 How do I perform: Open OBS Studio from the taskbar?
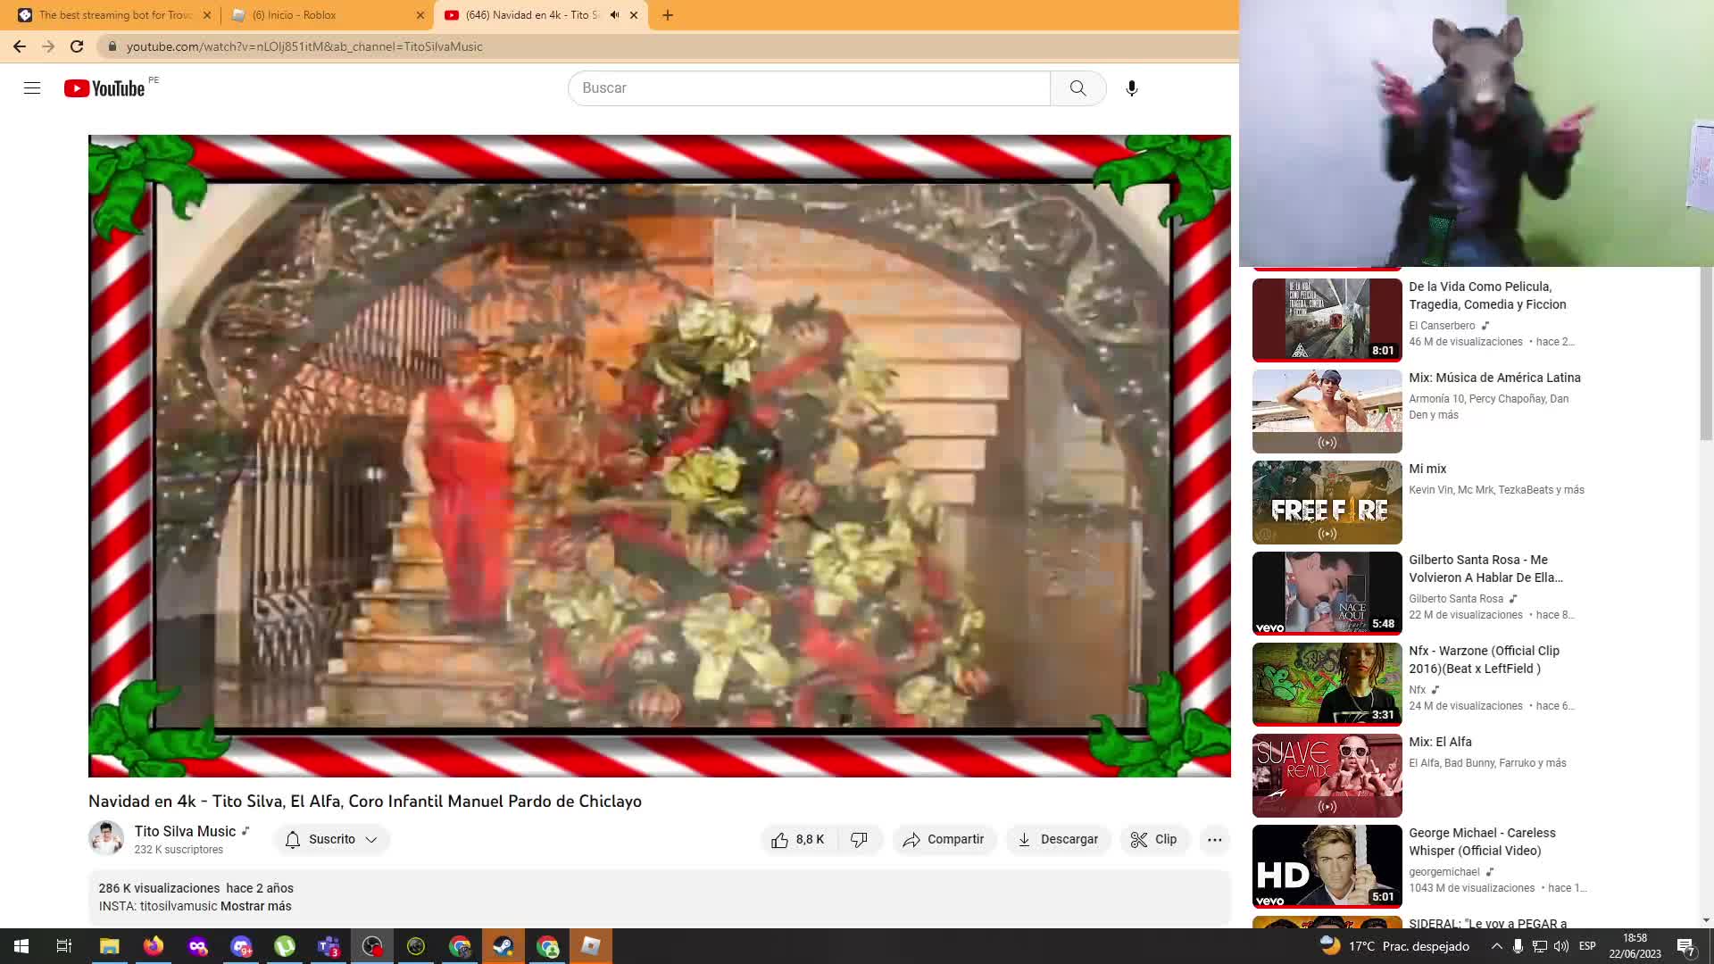372,946
